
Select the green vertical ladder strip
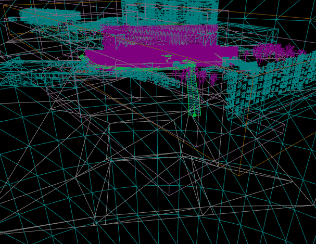[x=193, y=91]
